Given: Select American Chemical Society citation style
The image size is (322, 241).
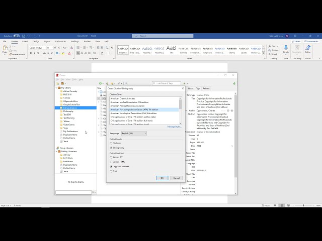Looking at the screenshot, I should coord(144,98).
